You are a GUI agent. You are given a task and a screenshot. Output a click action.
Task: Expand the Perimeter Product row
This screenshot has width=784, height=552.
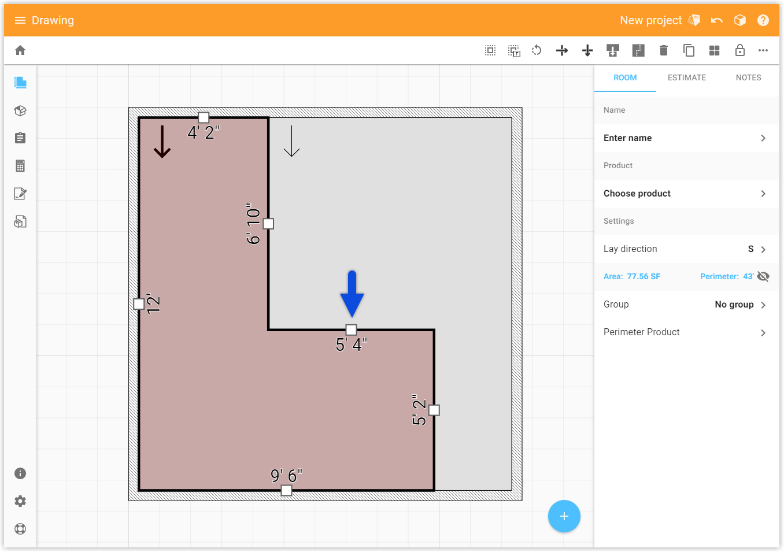[x=687, y=332]
